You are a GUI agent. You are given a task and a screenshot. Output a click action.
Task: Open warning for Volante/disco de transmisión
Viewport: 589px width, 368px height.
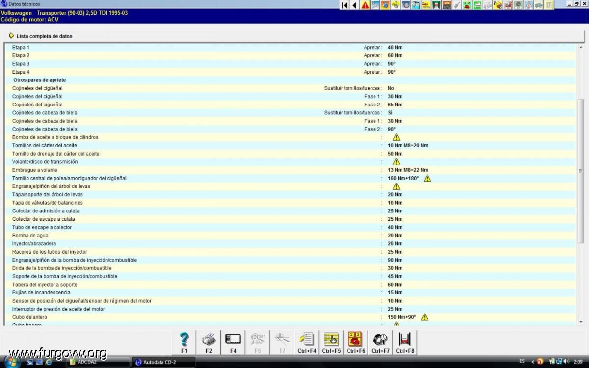tap(396, 162)
